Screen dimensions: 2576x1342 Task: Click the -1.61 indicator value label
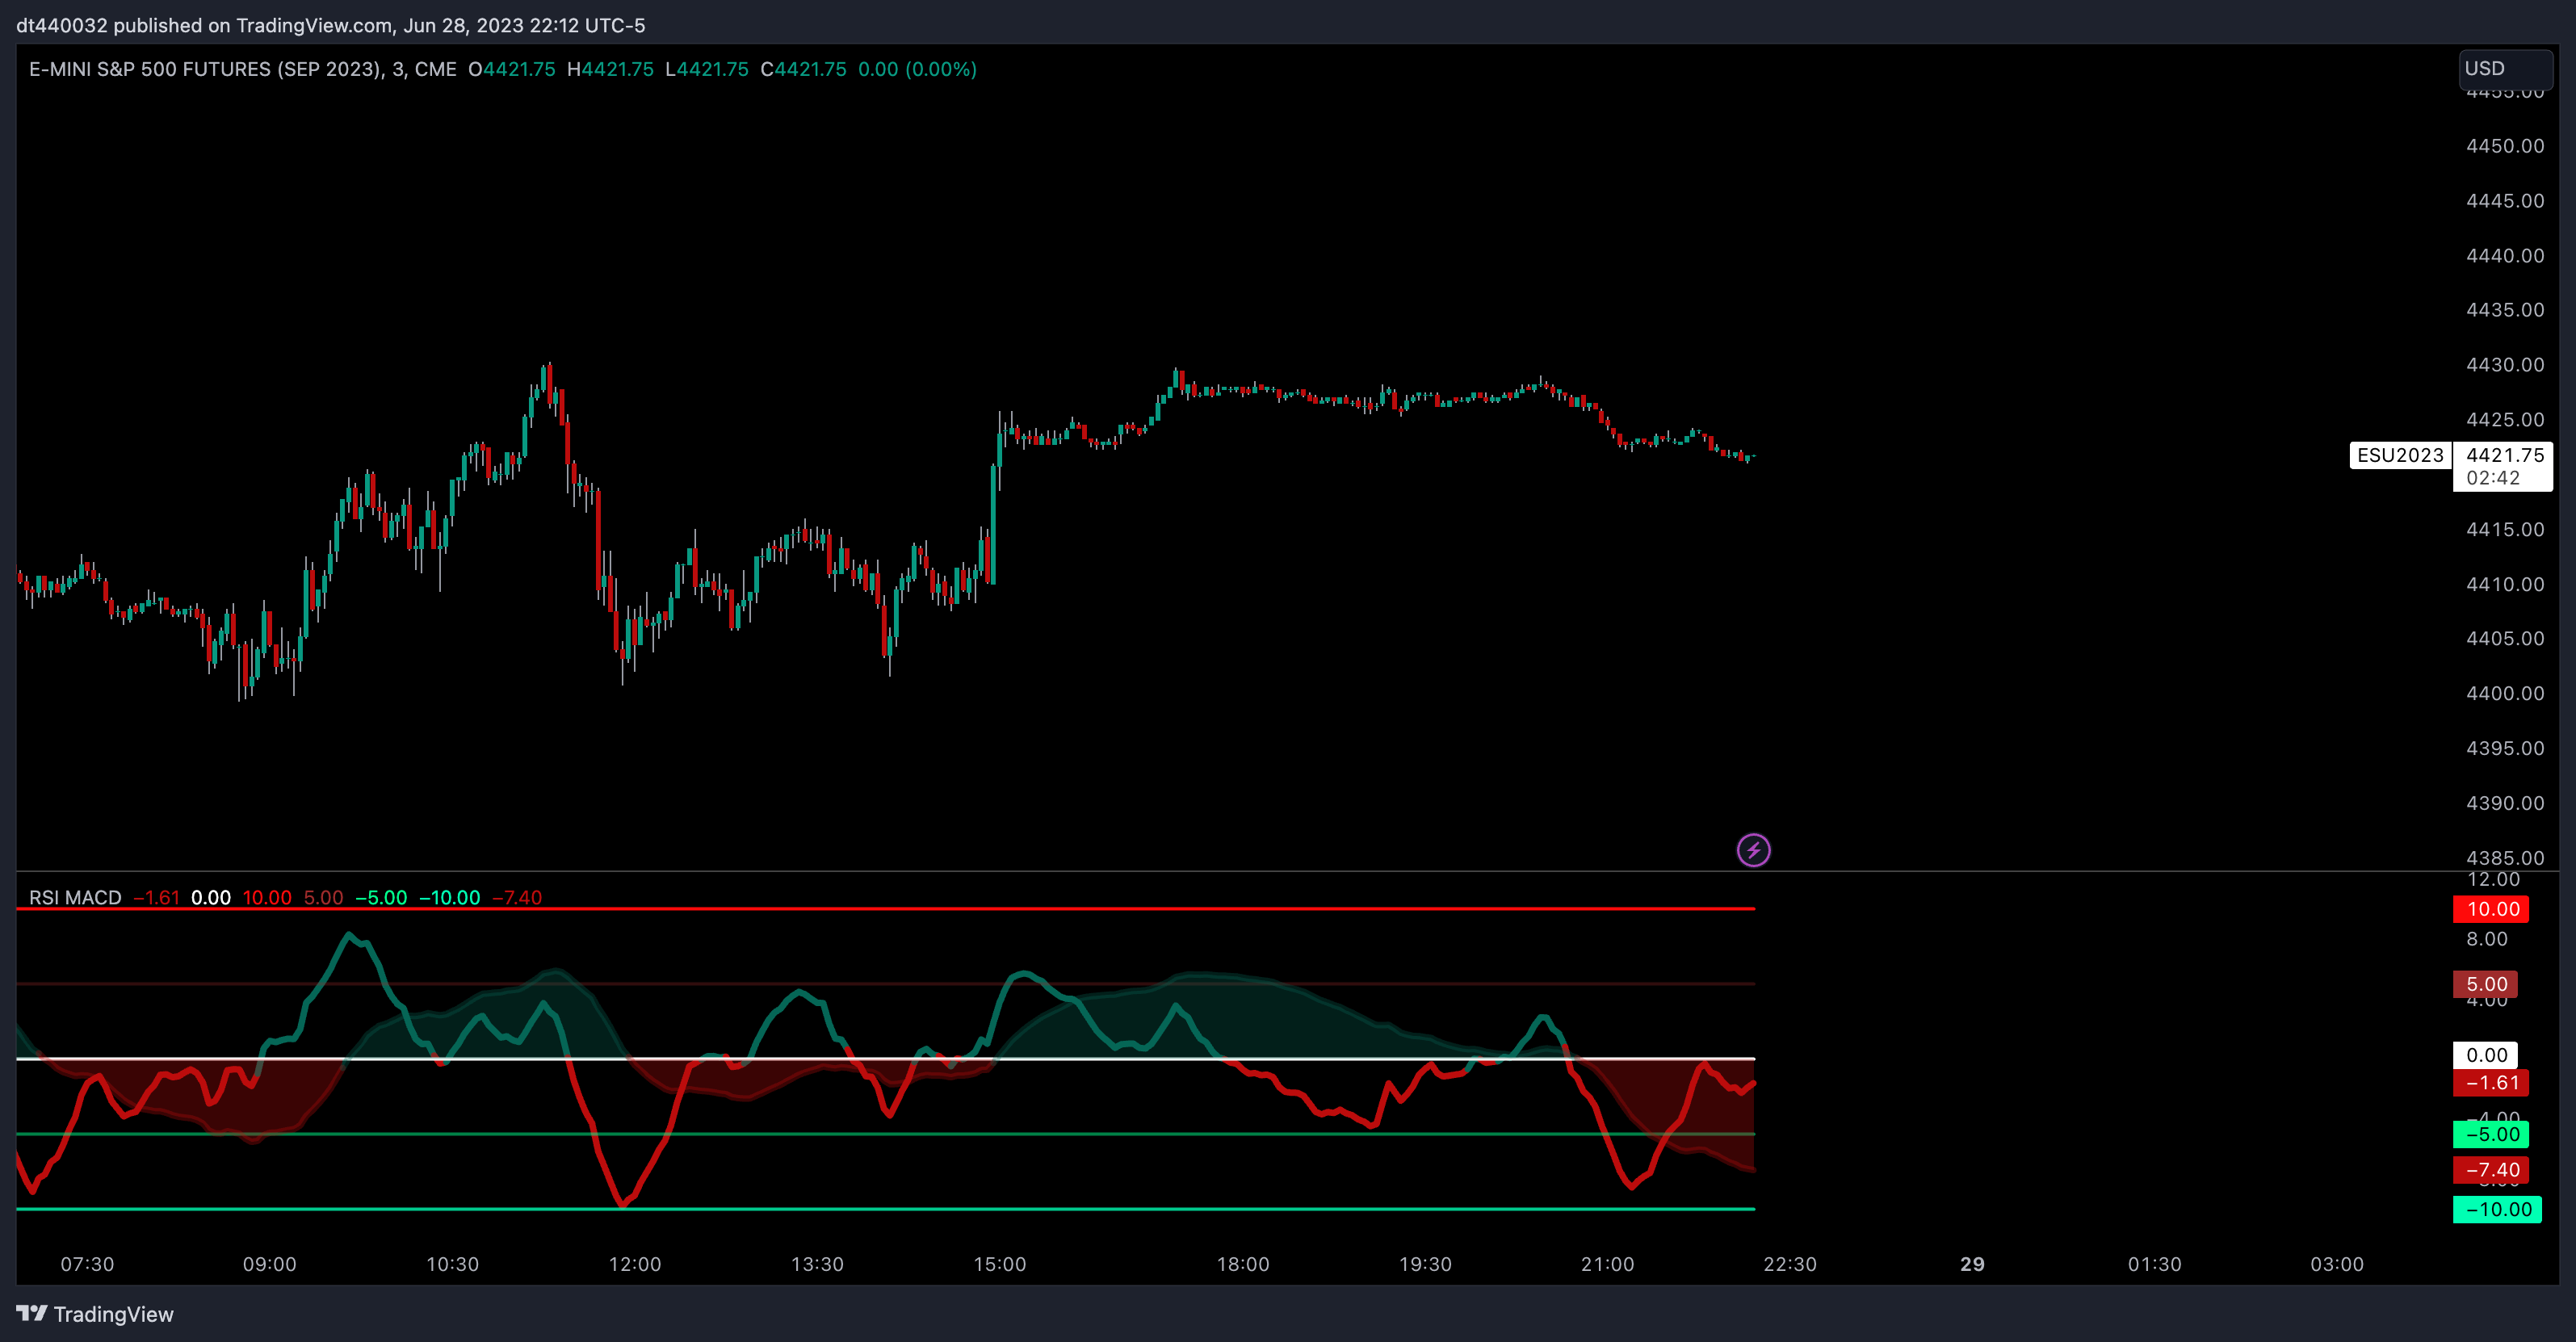pyautogui.click(x=2491, y=1082)
